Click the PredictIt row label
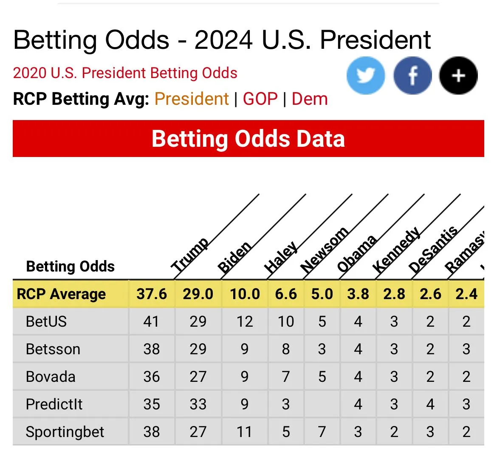 (54, 404)
